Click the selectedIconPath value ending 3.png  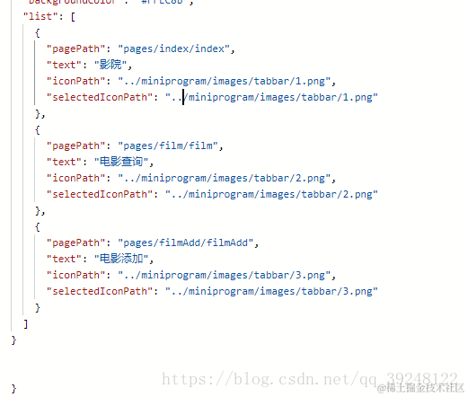point(271,291)
